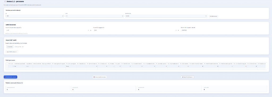Click the Export Excel Anexa 1.1 button
This screenshot has height=97, width=272.
188,77
